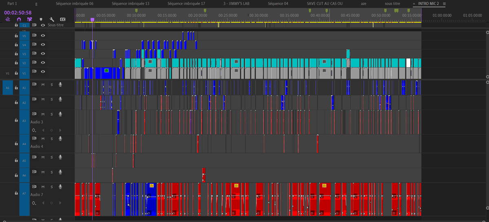Solo Audio 4 track
Image resolution: width=489 pixels, height=222 pixels.
pos(51,139)
